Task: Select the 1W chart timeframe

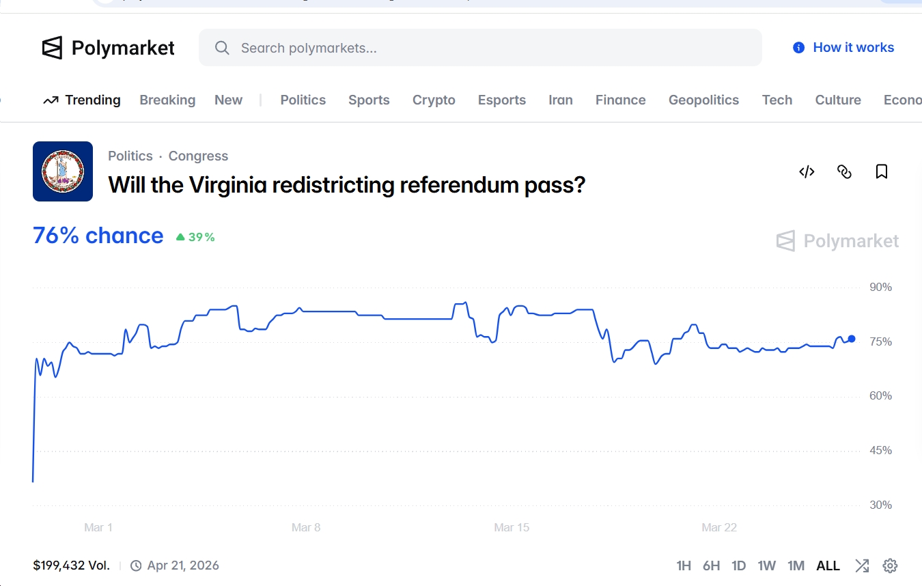Action: [766, 566]
